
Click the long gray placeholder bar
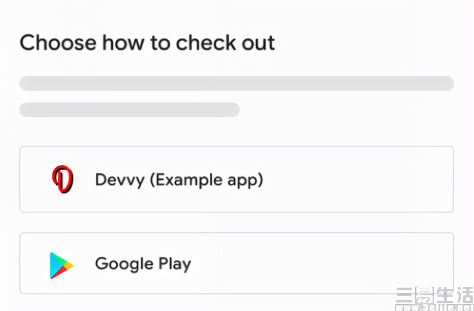(236, 83)
